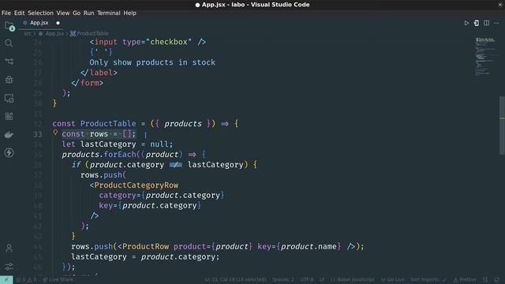This screenshot has width=505, height=284.
Task: Click the remote window indicator in status bar
Action: coord(6,280)
